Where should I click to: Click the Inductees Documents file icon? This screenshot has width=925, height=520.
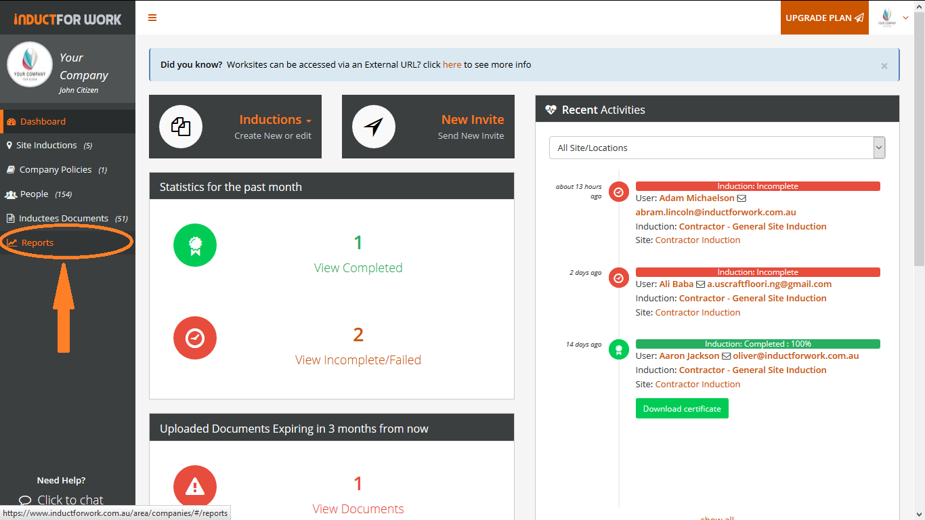pyautogui.click(x=11, y=219)
